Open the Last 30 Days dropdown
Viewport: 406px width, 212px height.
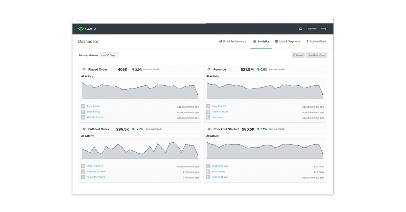[109, 55]
